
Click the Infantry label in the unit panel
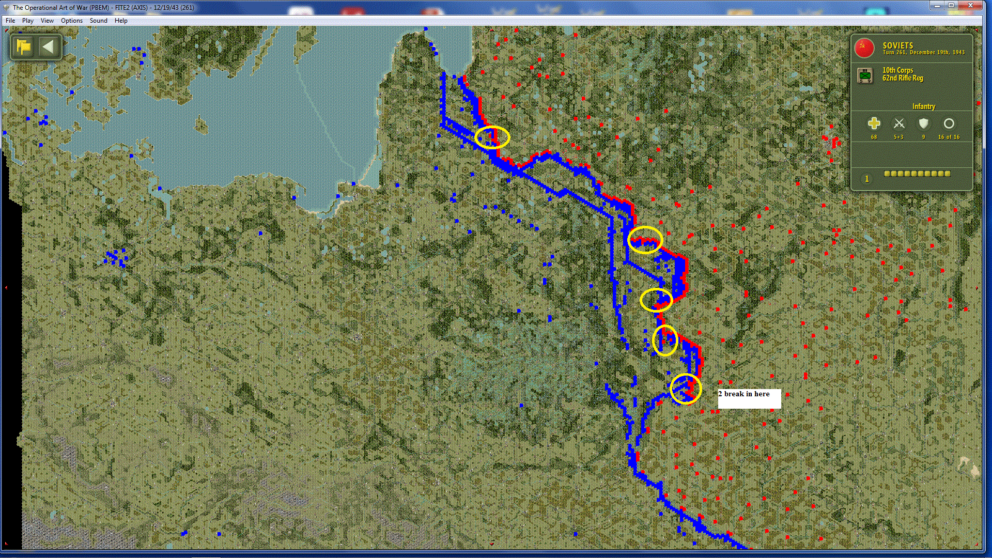[924, 106]
